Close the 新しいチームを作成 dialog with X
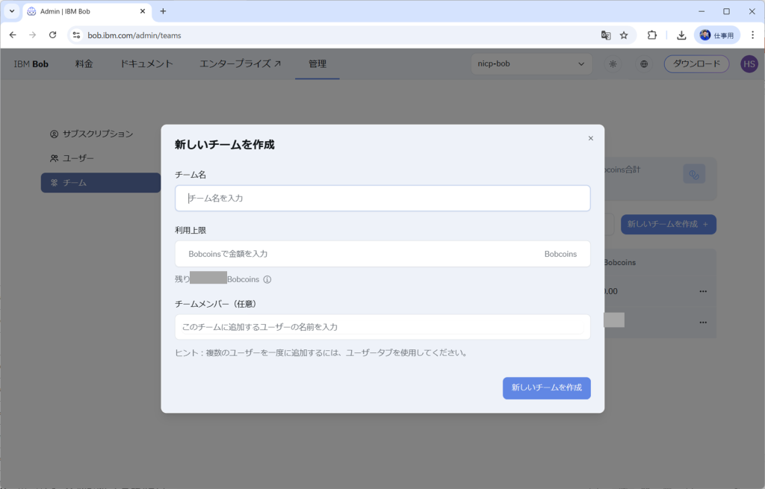This screenshot has width=765, height=489. (590, 138)
